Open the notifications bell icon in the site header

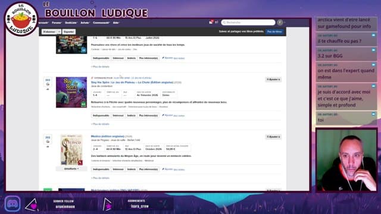[x=211, y=23]
